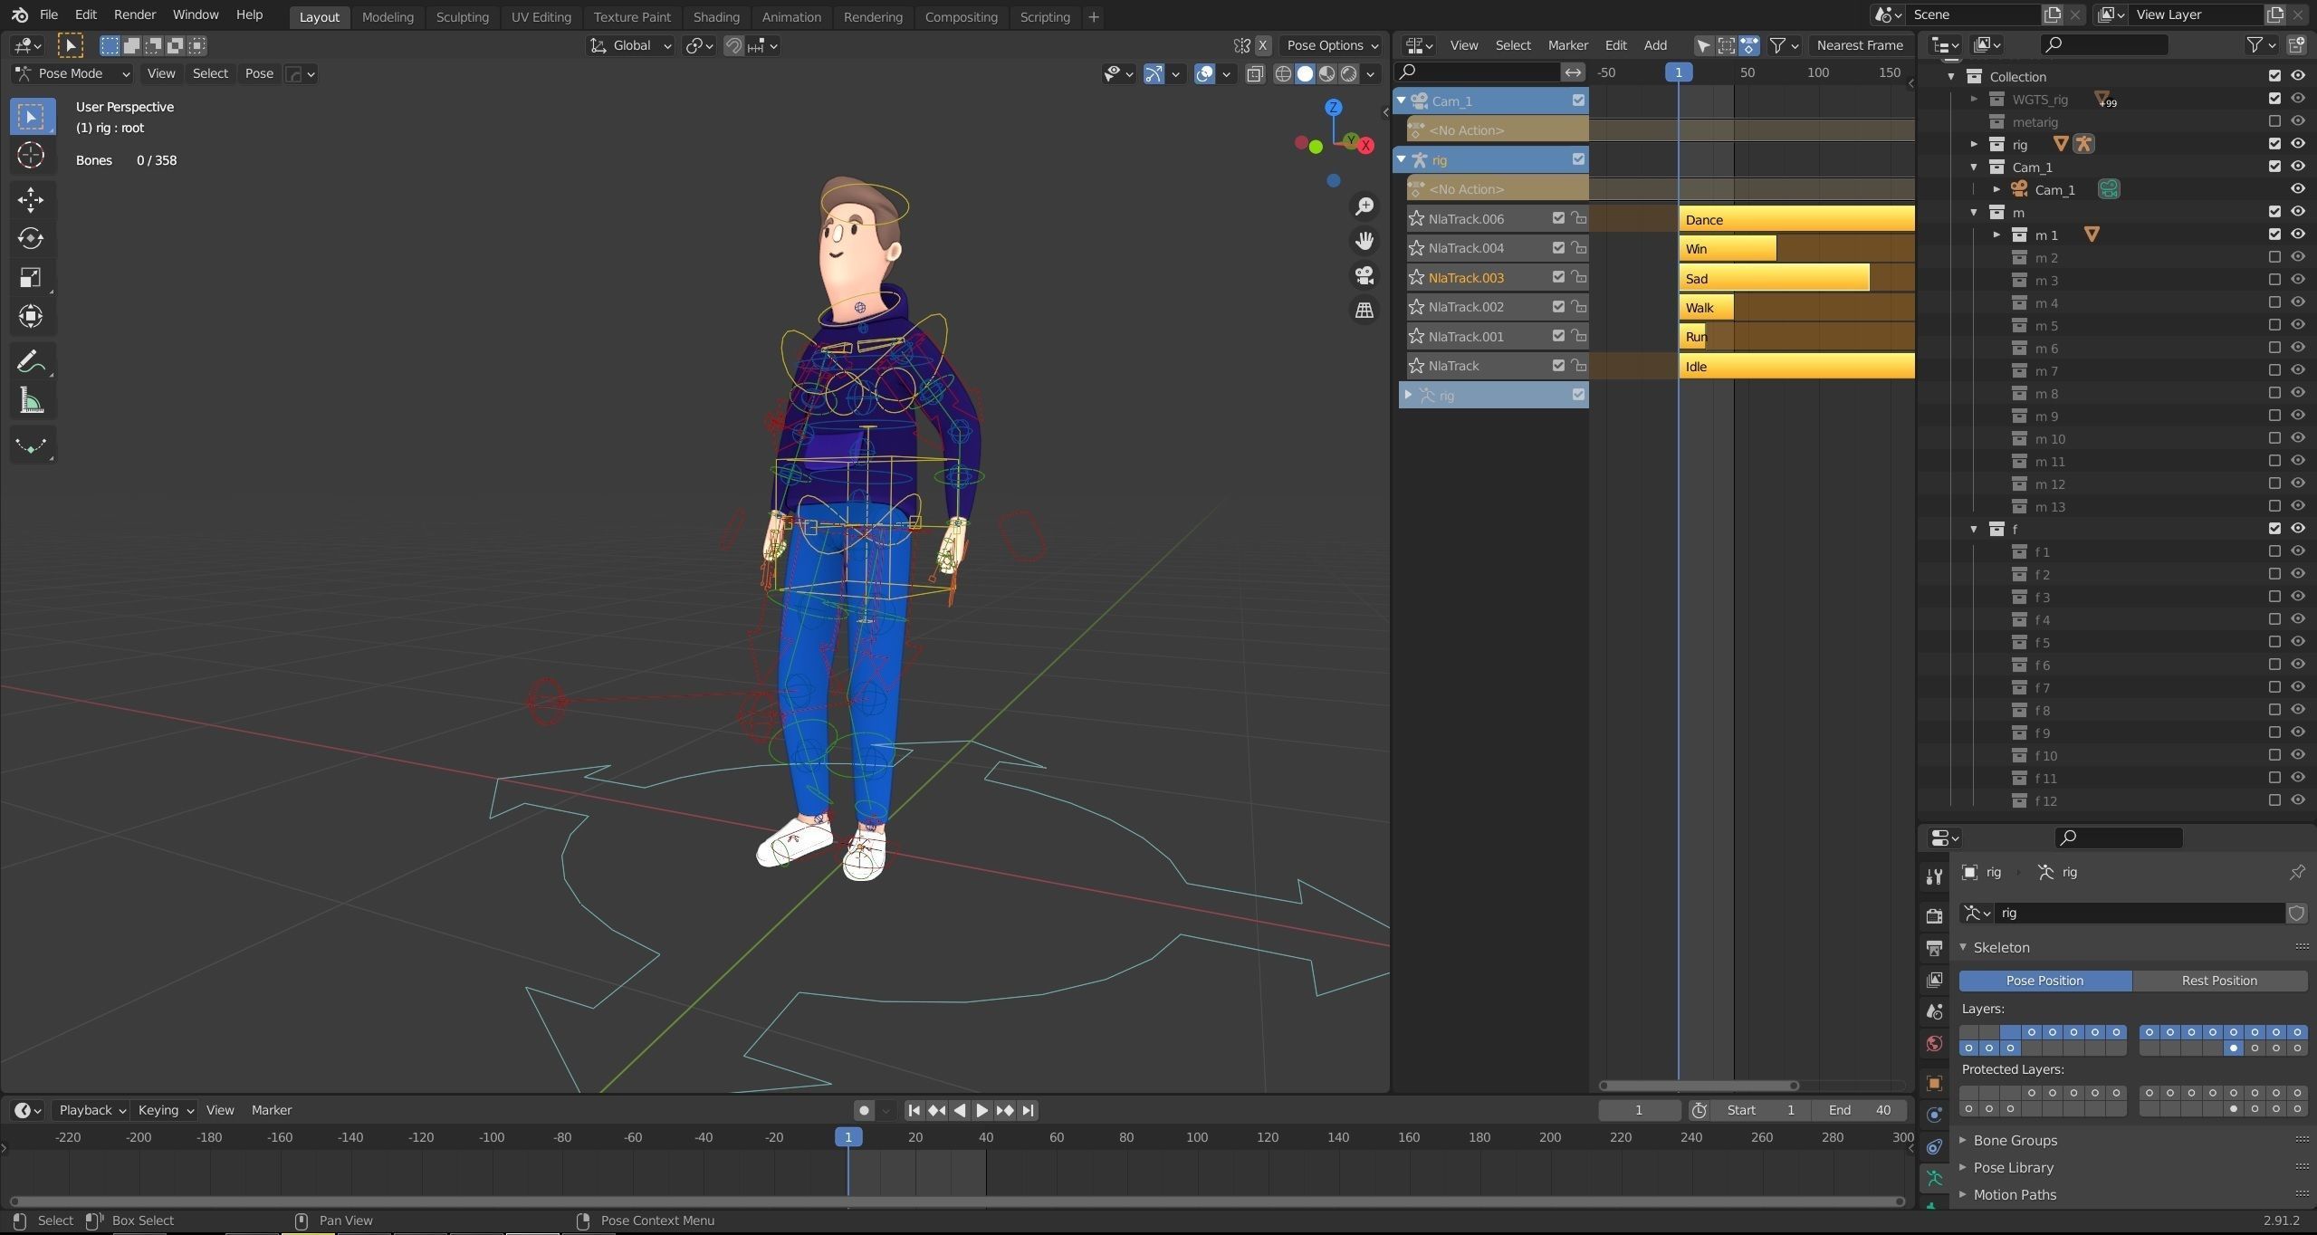Collapse the m collection in outliner

point(1974,212)
